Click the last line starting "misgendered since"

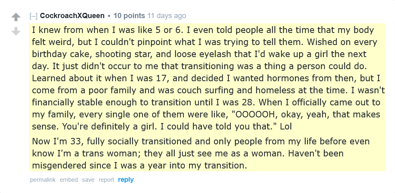[x=139, y=165]
